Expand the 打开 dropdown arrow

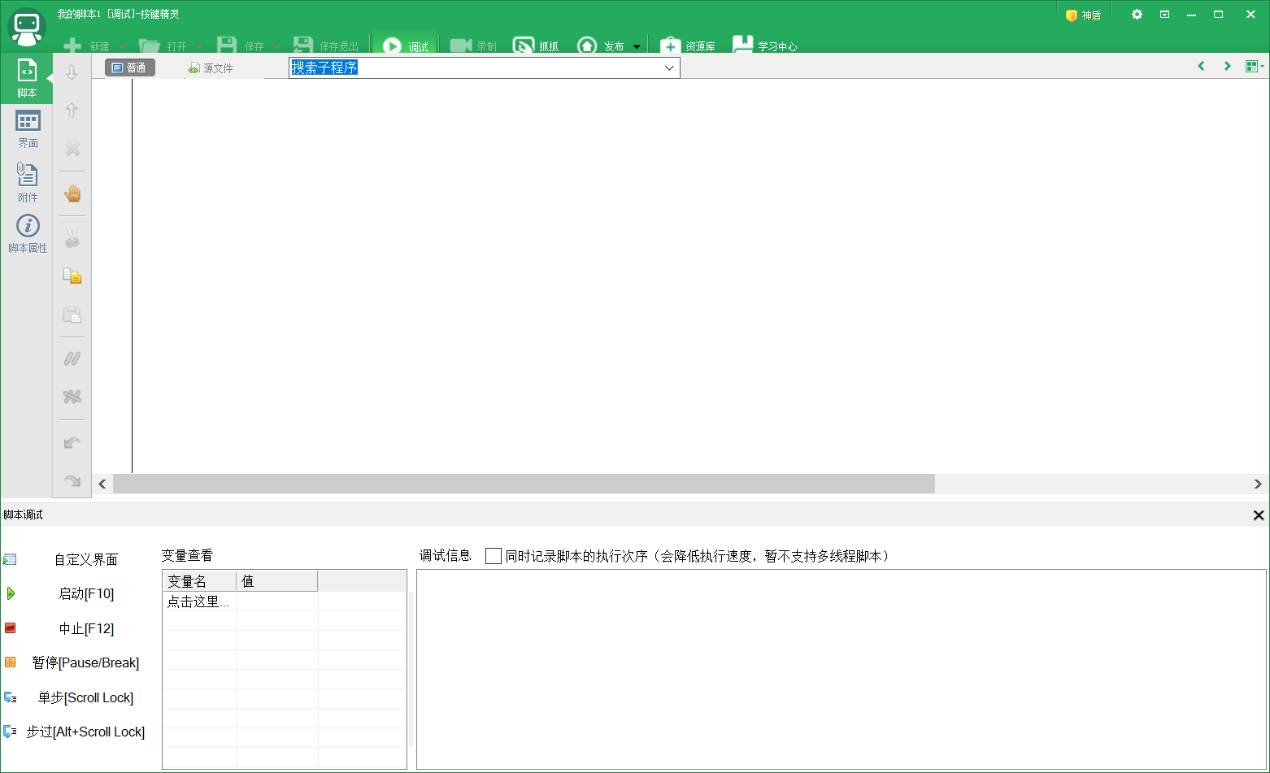point(199,46)
